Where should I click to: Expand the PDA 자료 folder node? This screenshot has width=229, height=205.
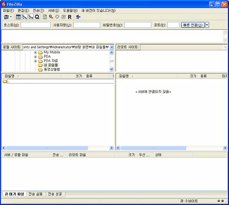pyautogui.click(x=35, y=61)
